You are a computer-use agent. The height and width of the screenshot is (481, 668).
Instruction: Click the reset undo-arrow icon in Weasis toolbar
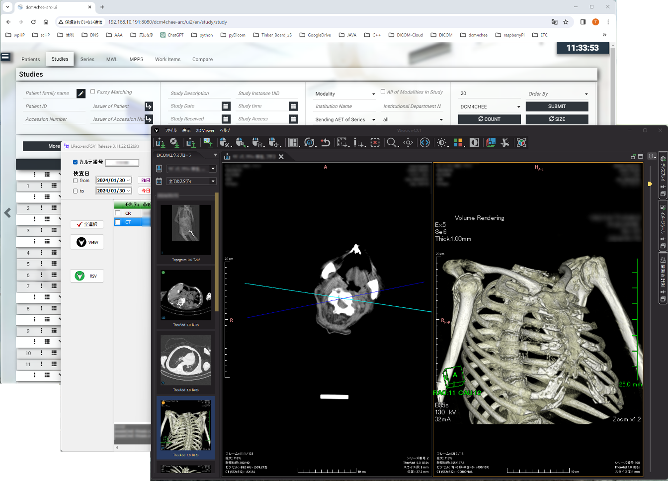(x=326, y=143)
